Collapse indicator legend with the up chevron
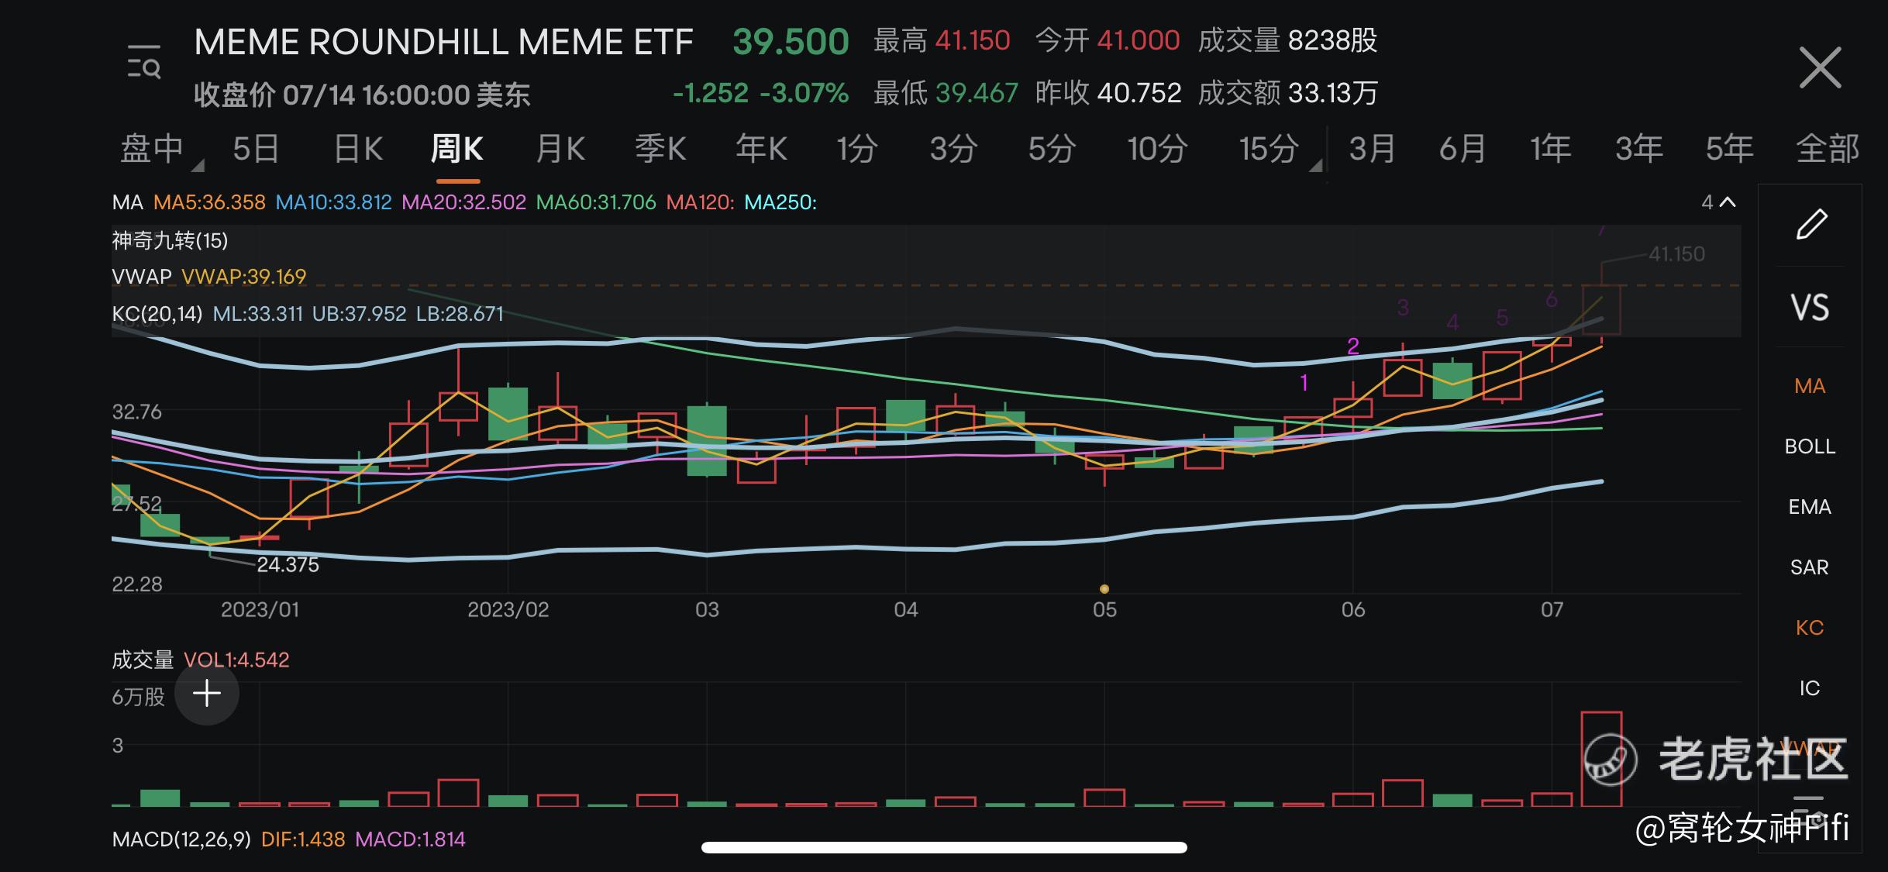 pyautogui.click(x=1728, y=202)
